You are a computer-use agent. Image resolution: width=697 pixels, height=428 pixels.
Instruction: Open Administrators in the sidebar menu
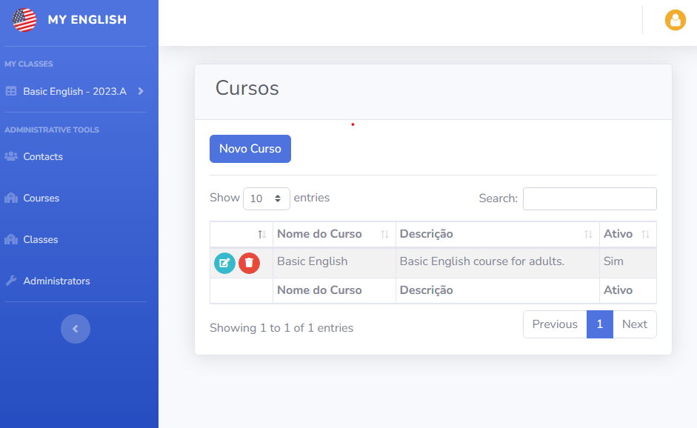[56, 281]
